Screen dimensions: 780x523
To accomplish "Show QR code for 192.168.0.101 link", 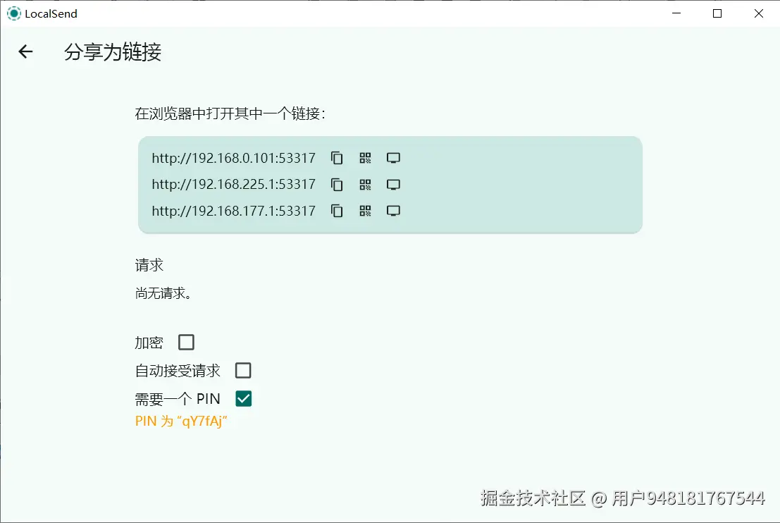I will (x=365, y=159).
